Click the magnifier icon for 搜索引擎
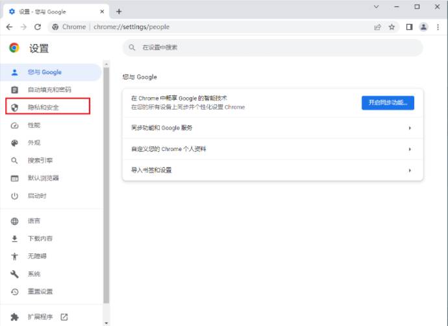 point(14,161)
